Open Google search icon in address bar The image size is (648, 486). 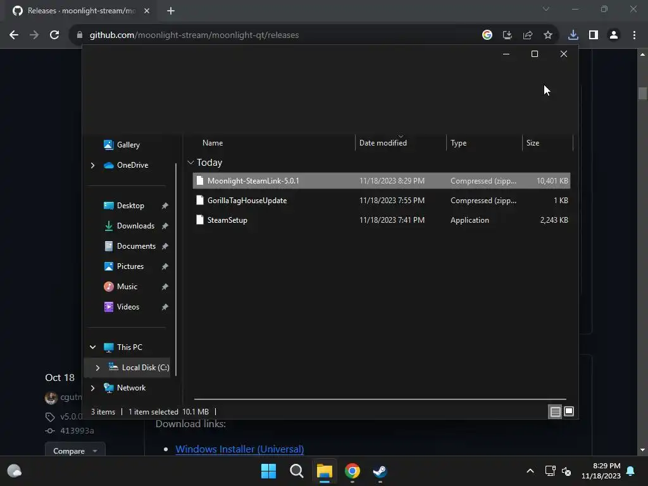(487, 35)
